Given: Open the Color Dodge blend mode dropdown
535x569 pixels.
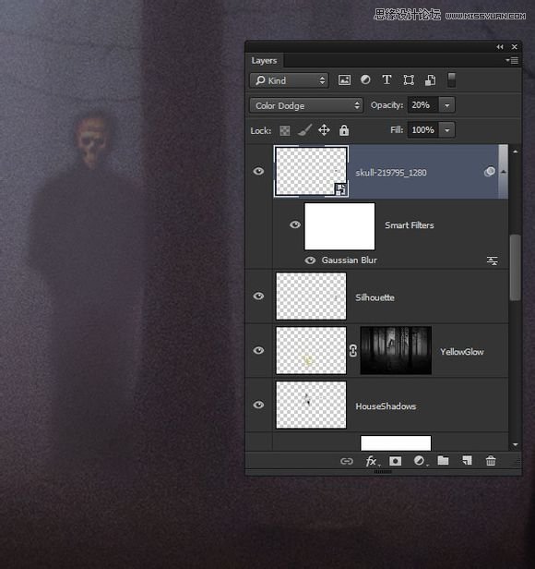Looking at the screenshot, I should coord(306,105).
